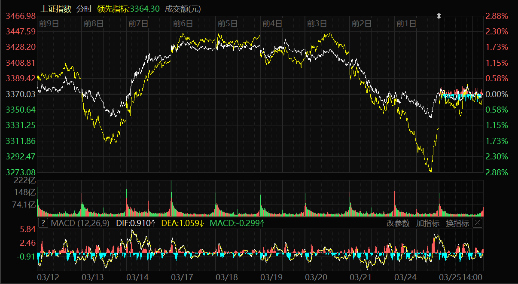This screenshot has height=284, width=518.
Task: Select the 3273.08 bottom price label
Action: click(21, 172)
